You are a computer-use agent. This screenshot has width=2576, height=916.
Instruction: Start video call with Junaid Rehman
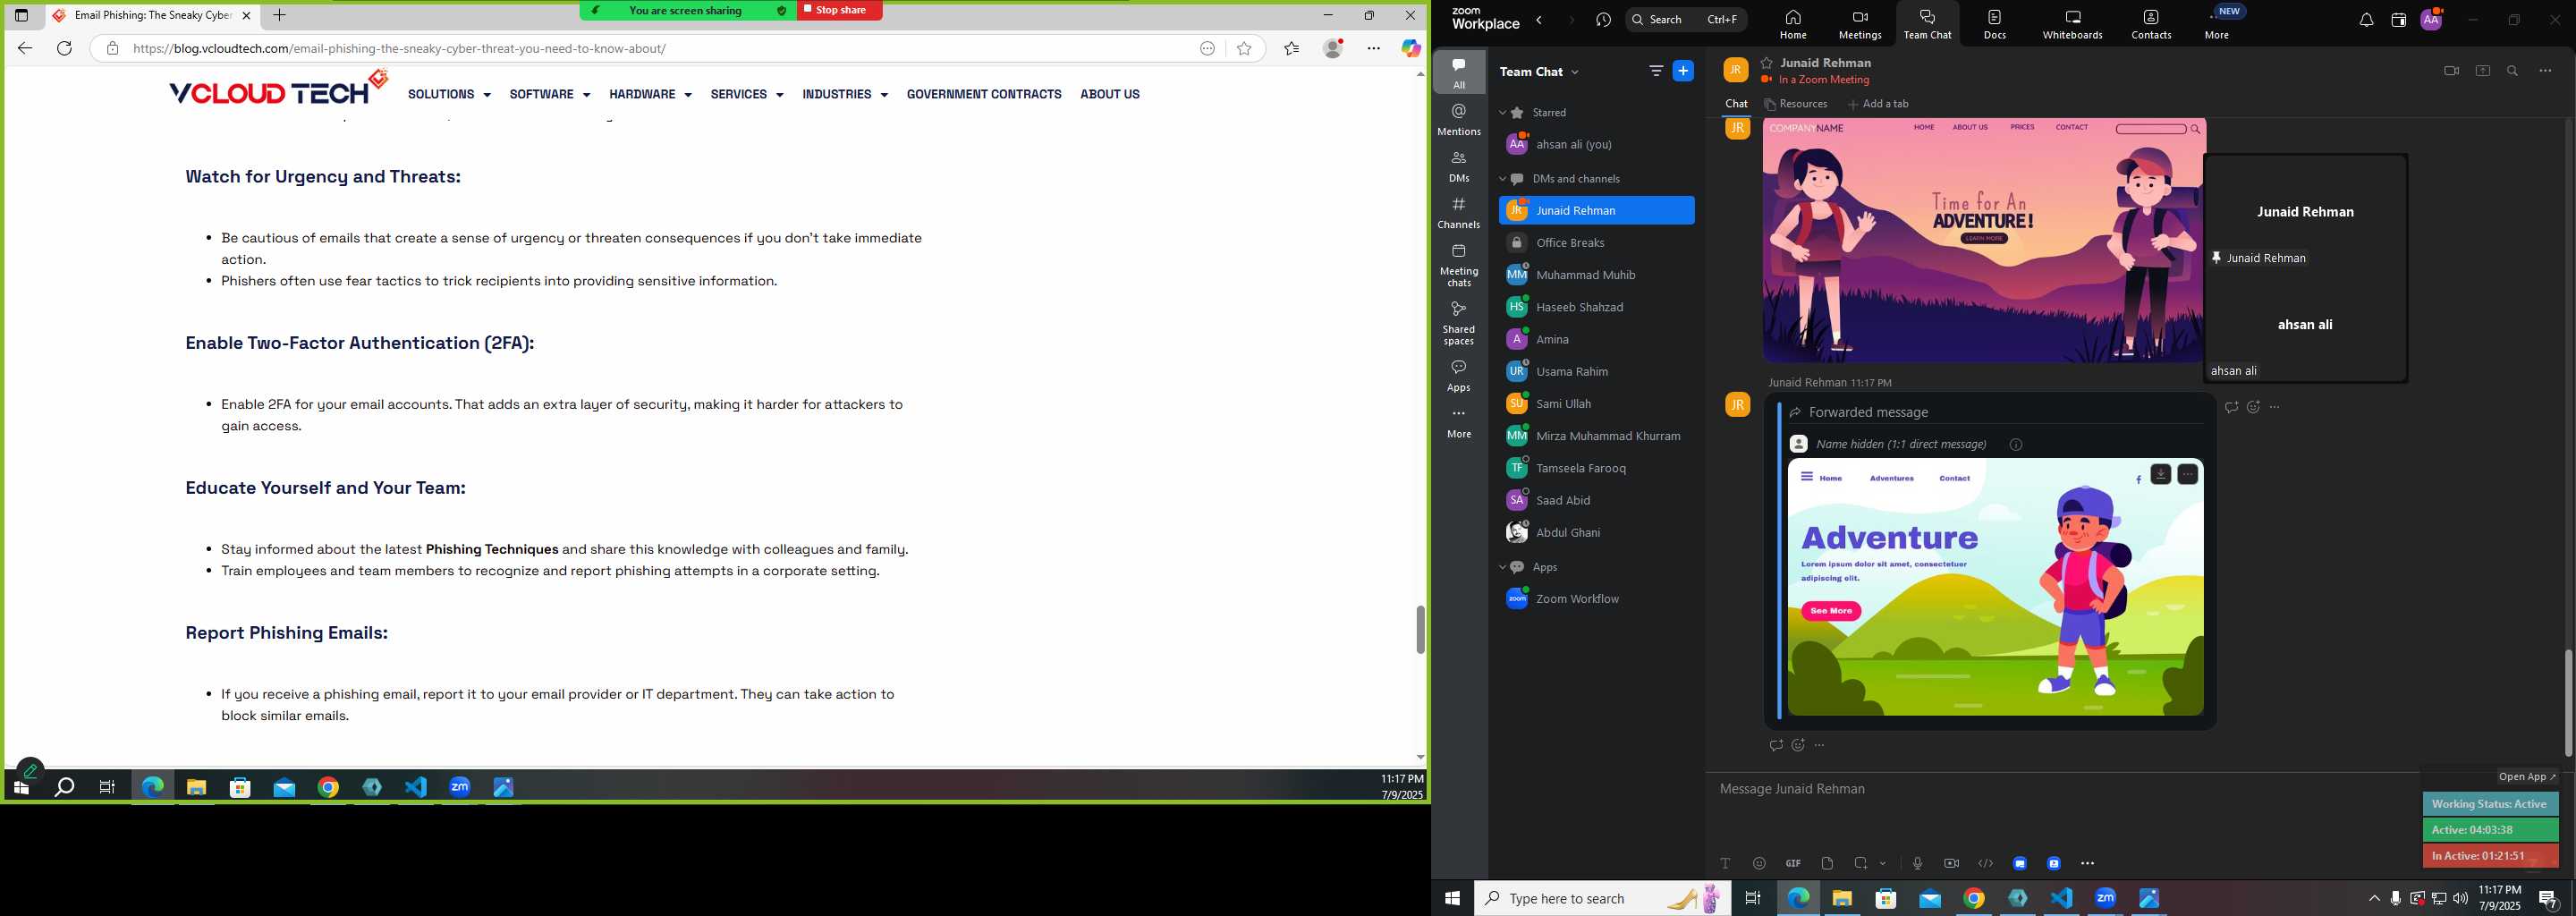2451,71
